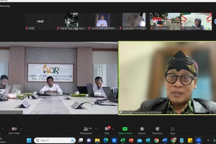Select the Amin Puslatan participant thumbnail
This screenshot has width=216, height=144.
[197, 22]
